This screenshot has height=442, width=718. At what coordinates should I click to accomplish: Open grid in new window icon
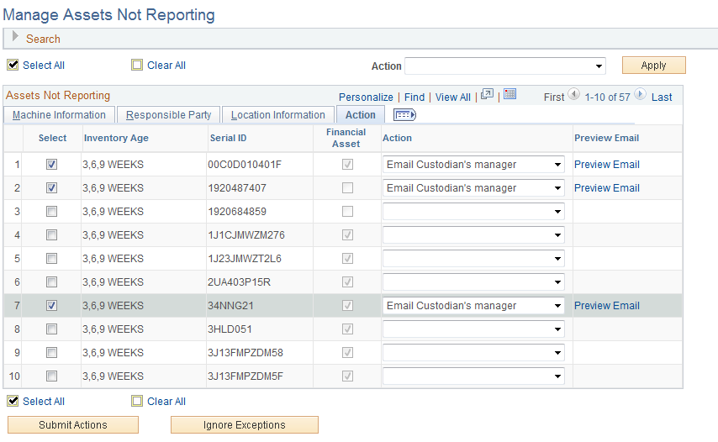point(487,95)
